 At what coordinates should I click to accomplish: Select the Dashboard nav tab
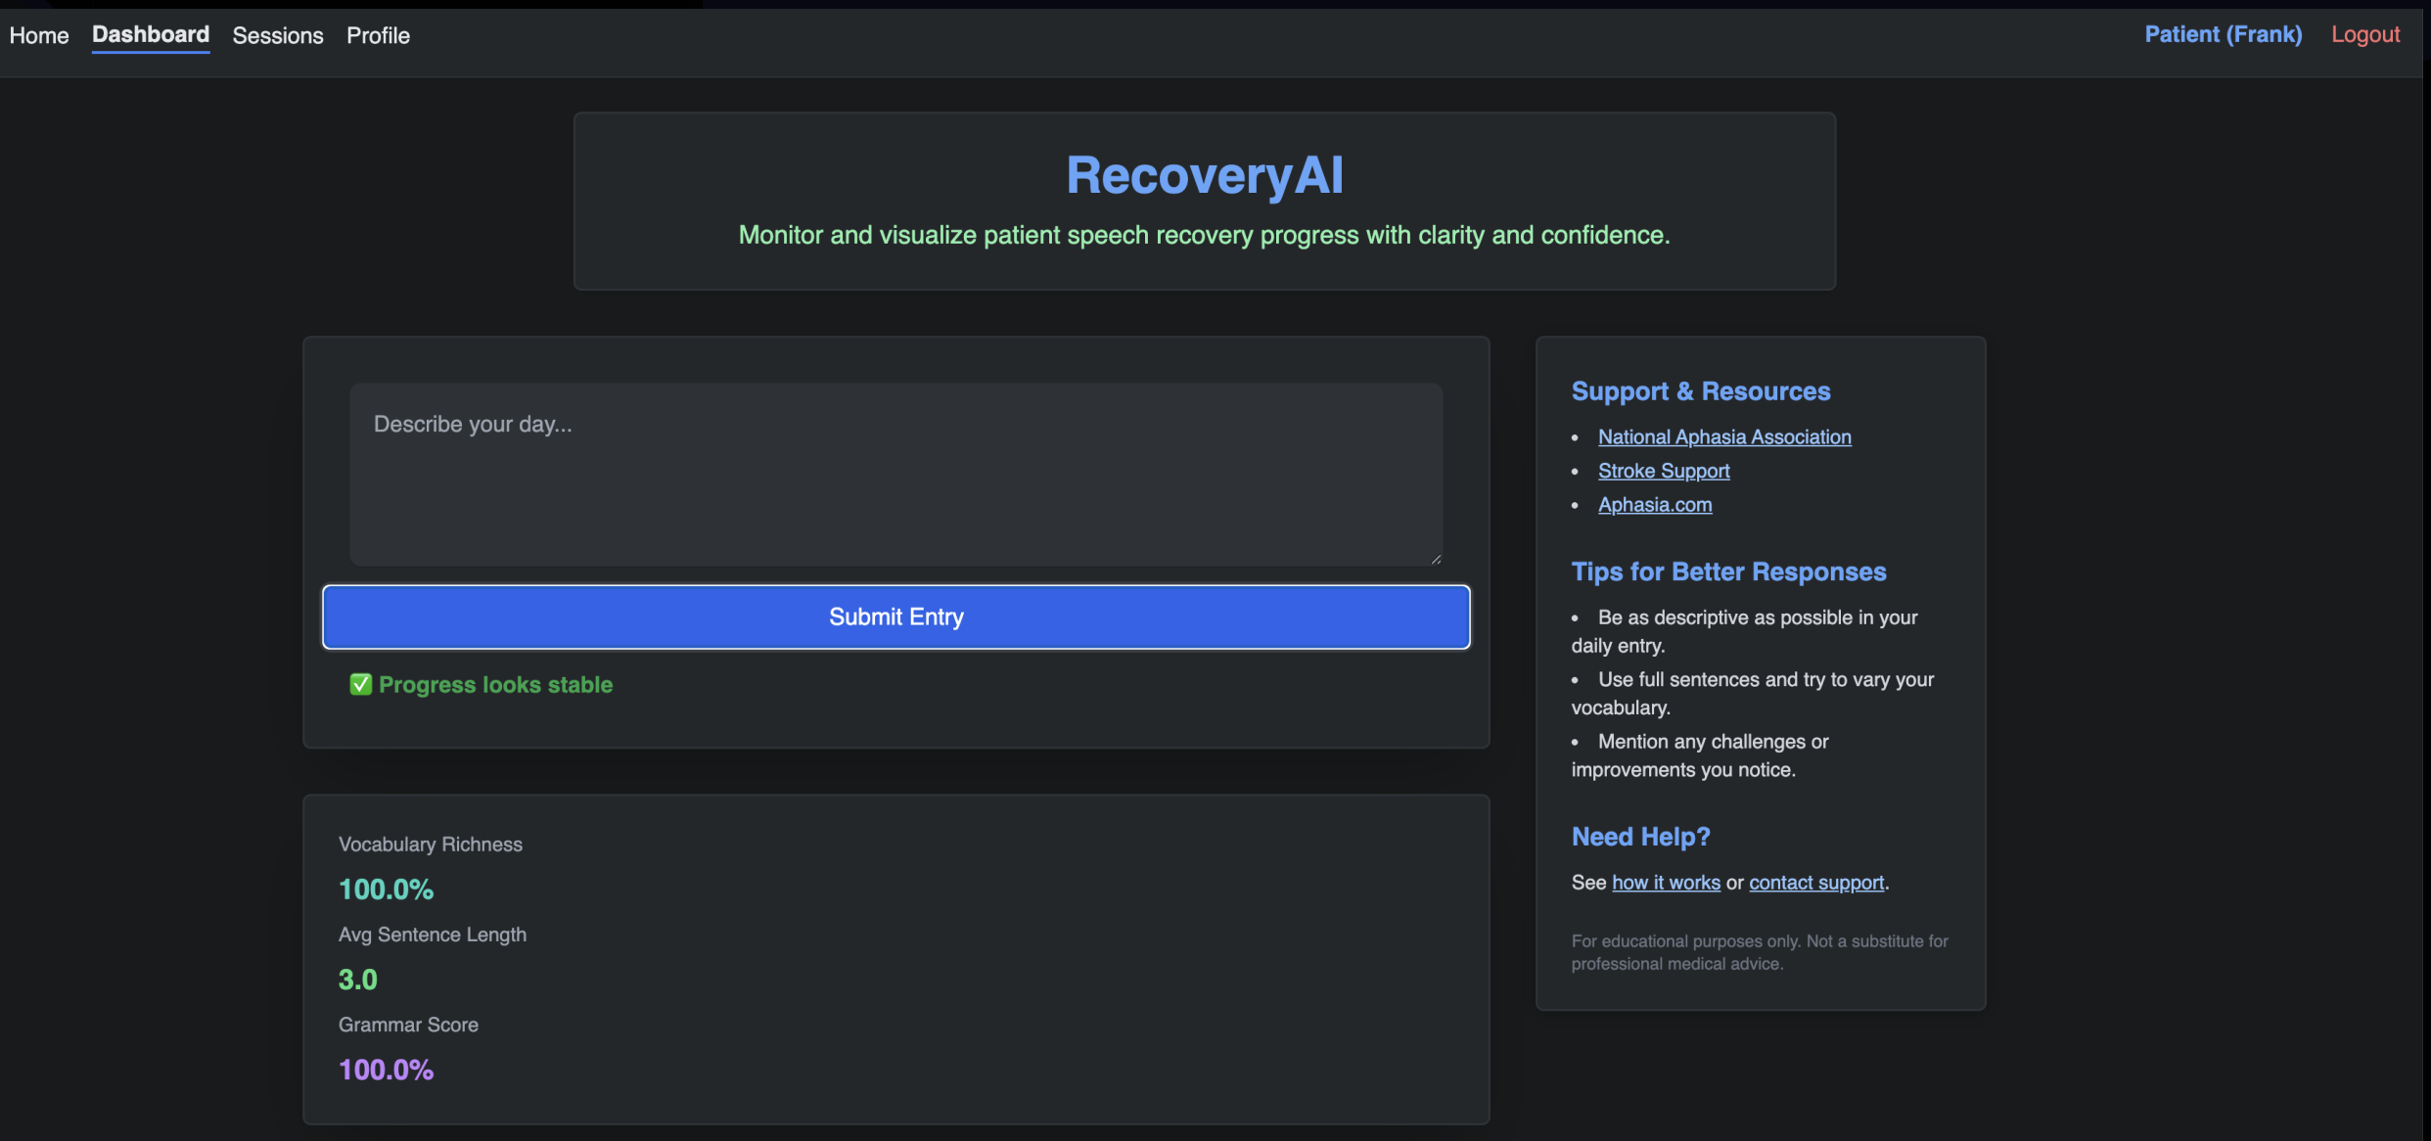[x=151, y=35]
